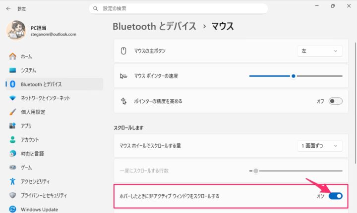Turn off inactive window scrolling toggle
This screenshot has height=213, width=357.
click(335, 196)
